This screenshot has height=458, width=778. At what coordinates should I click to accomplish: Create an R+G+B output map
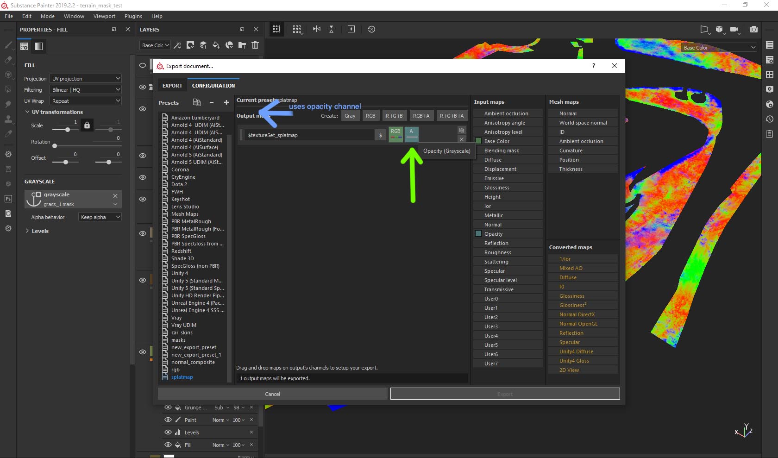coord(394,116)
